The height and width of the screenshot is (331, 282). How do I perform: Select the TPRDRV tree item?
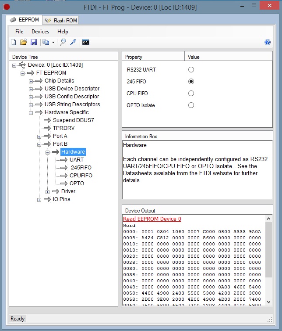[x=63, y=128]
